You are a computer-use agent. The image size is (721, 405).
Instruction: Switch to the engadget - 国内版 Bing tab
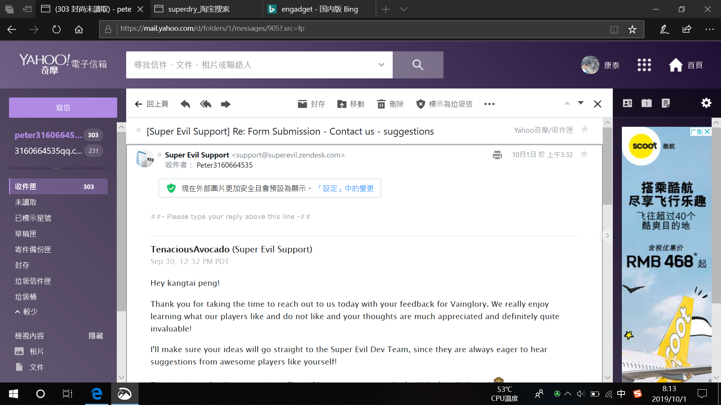click(x=319, y=9)
